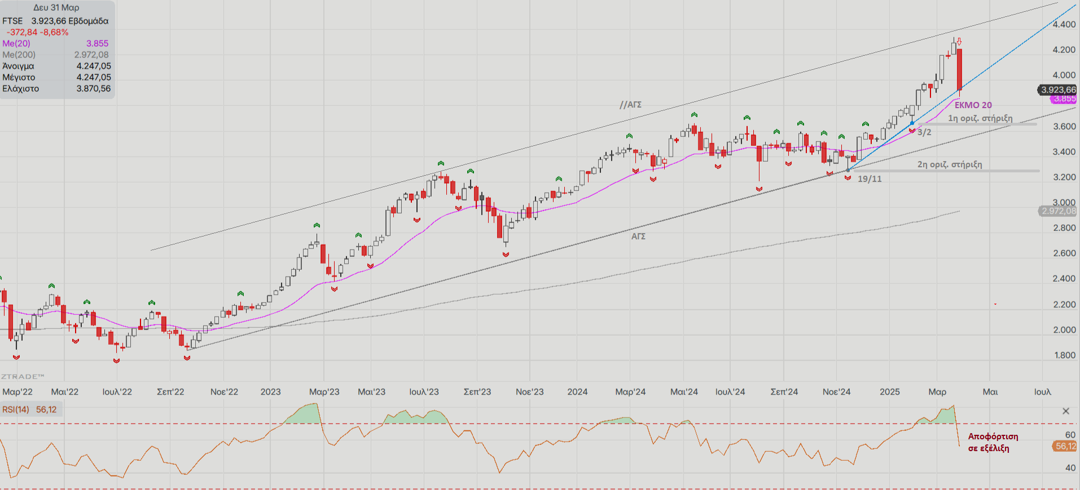The height and width of the screenshot is (490, 1080).
Task: Click the ΑΓΣ lower trendline label
Action: pyautogui.click(x=638, y=237)
